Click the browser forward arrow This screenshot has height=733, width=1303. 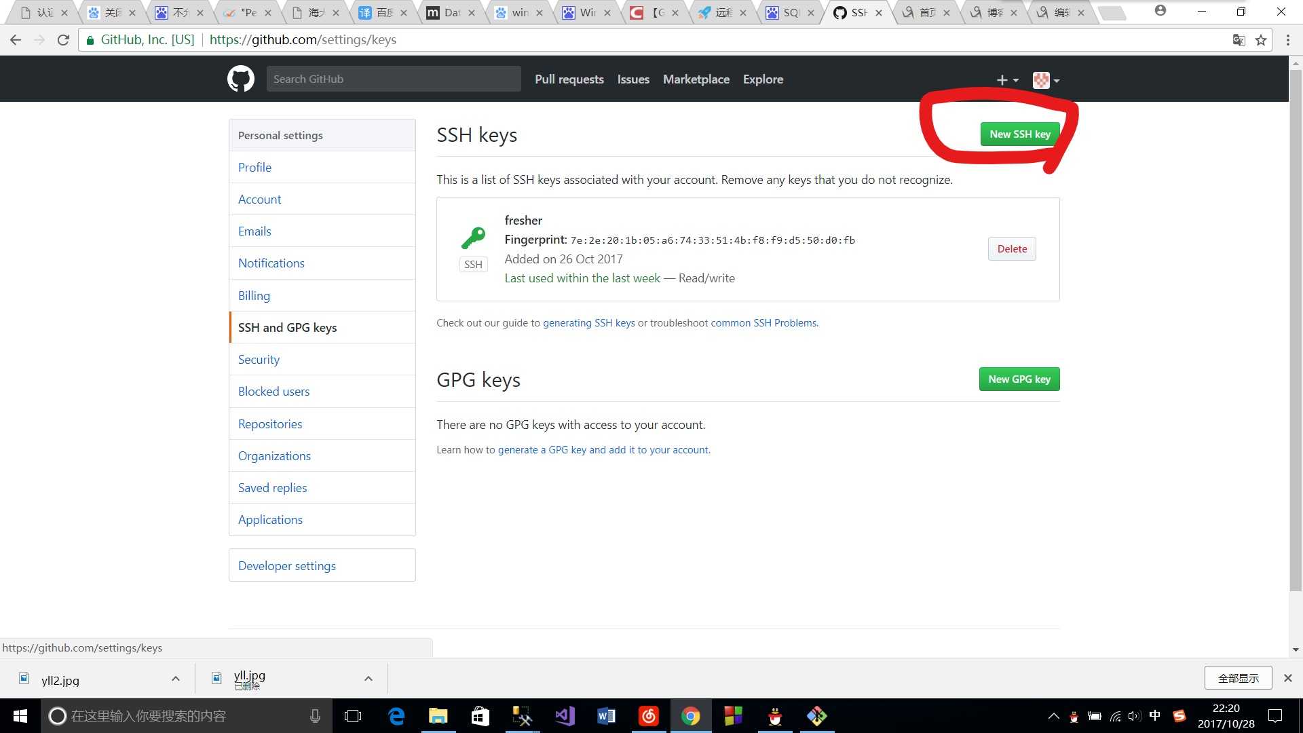coord(39,40)
